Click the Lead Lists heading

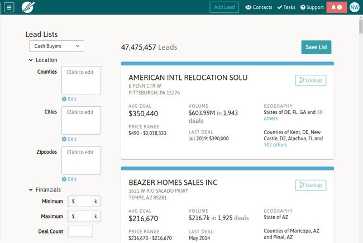click(x=41, y=34)
